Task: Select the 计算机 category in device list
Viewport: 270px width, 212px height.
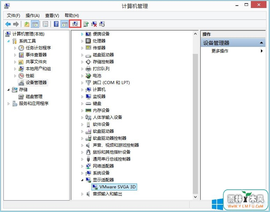Action: click(x=99, y=90)
